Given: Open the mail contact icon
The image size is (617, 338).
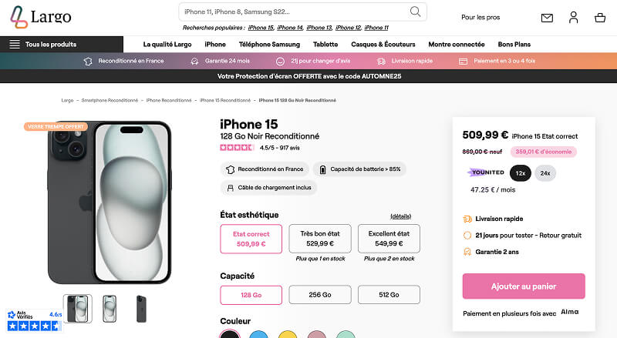Looking at the screenshot, I should [547, 18].
